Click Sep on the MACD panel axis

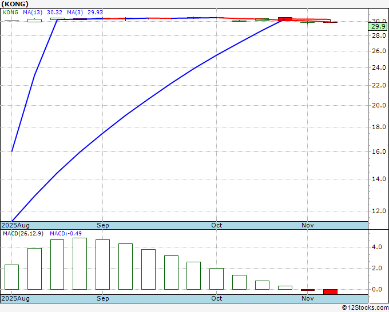click(103, 299)
